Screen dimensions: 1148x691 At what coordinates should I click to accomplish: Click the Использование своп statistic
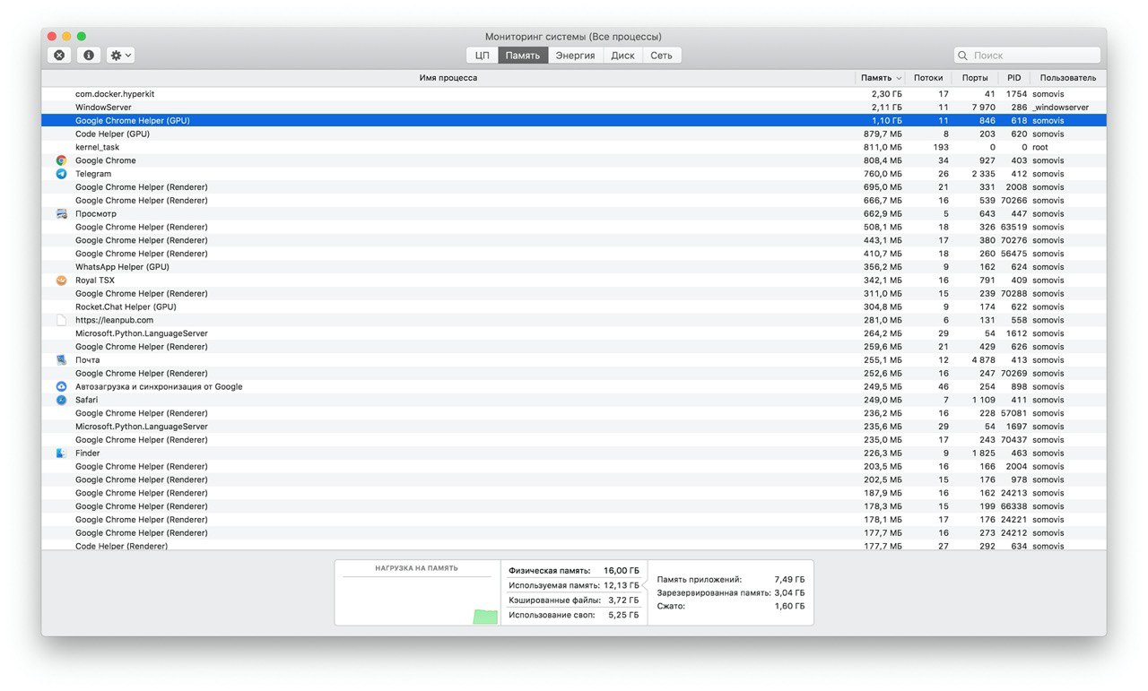pyautogui.click(x=574, y=616)
